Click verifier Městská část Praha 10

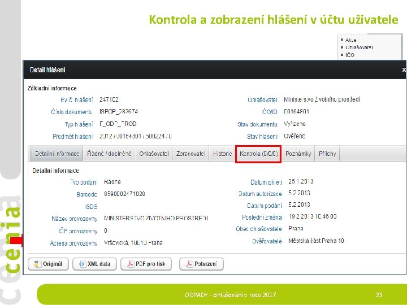316,241
